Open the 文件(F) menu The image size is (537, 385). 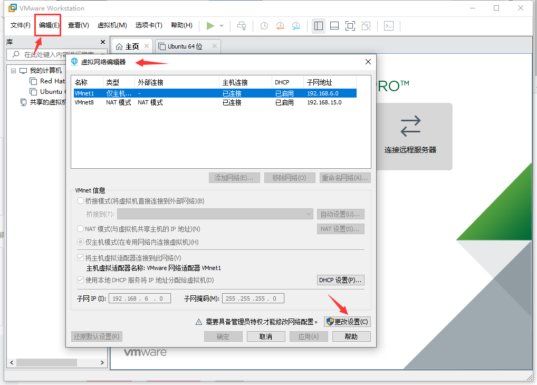[20, 25]
